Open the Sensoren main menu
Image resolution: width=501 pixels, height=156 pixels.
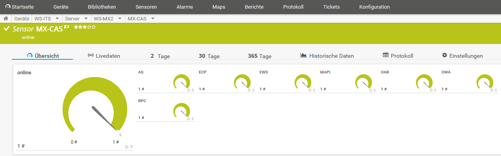[146, 7]
